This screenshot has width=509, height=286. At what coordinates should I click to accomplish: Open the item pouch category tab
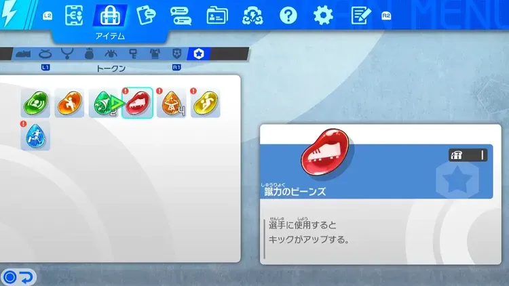89,54
